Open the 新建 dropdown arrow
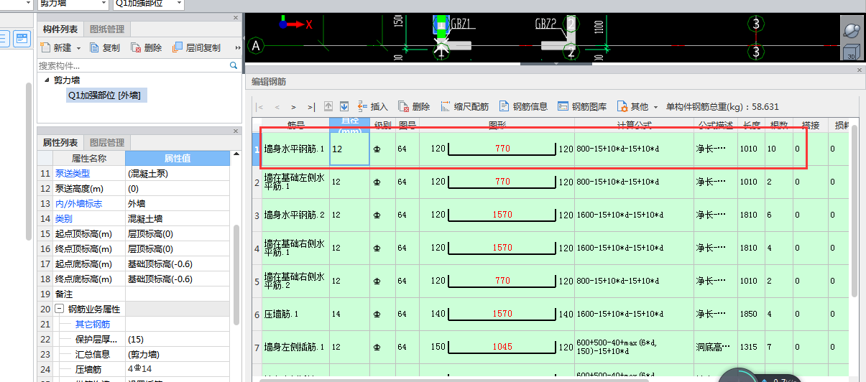The height and width of the screenshot is (382, 866). point(78,48)
